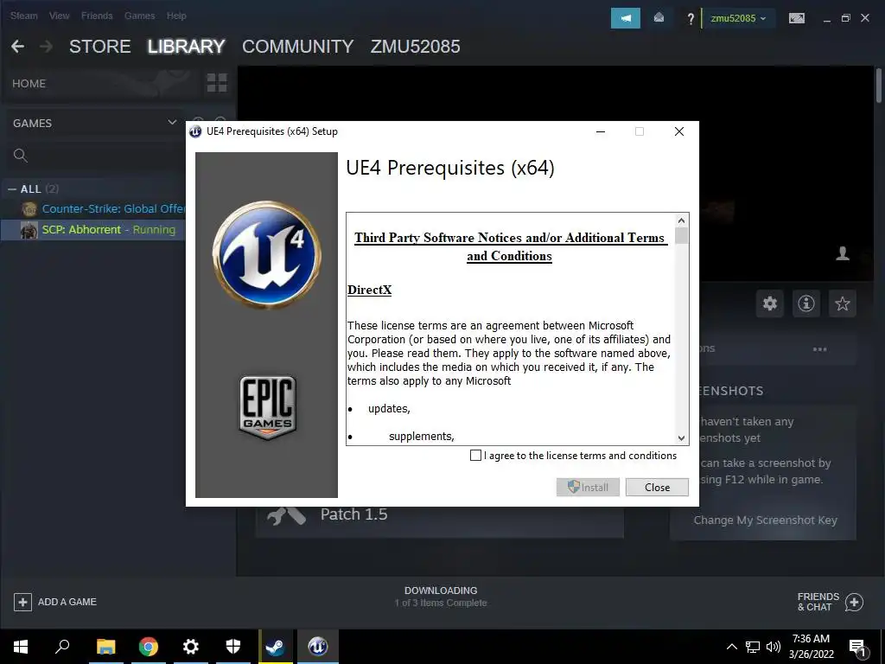Image resolution: width=885 pixels, height=664 pixels.
Task: Click the UE4 setup taskbar icon
Action: pos(318,647)
